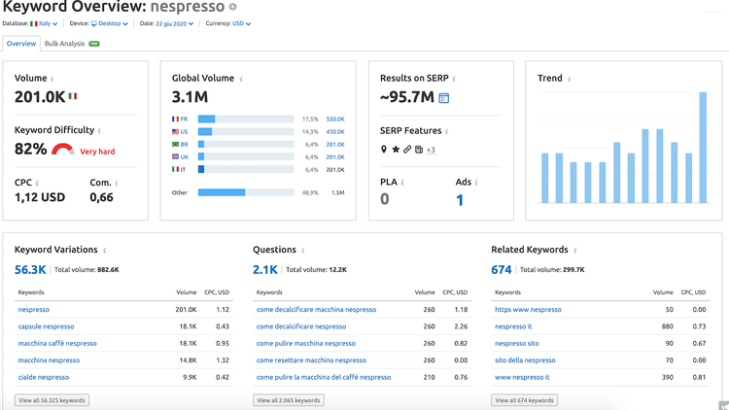Open the Database Italy dropdown
This screenshot has height=410, width=729.
(x=44, y=23)
